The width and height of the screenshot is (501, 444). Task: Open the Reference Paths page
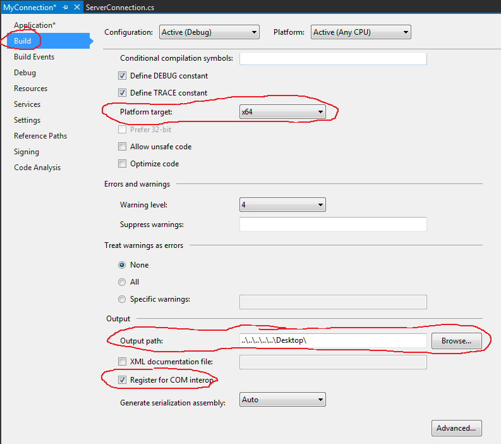40,136
